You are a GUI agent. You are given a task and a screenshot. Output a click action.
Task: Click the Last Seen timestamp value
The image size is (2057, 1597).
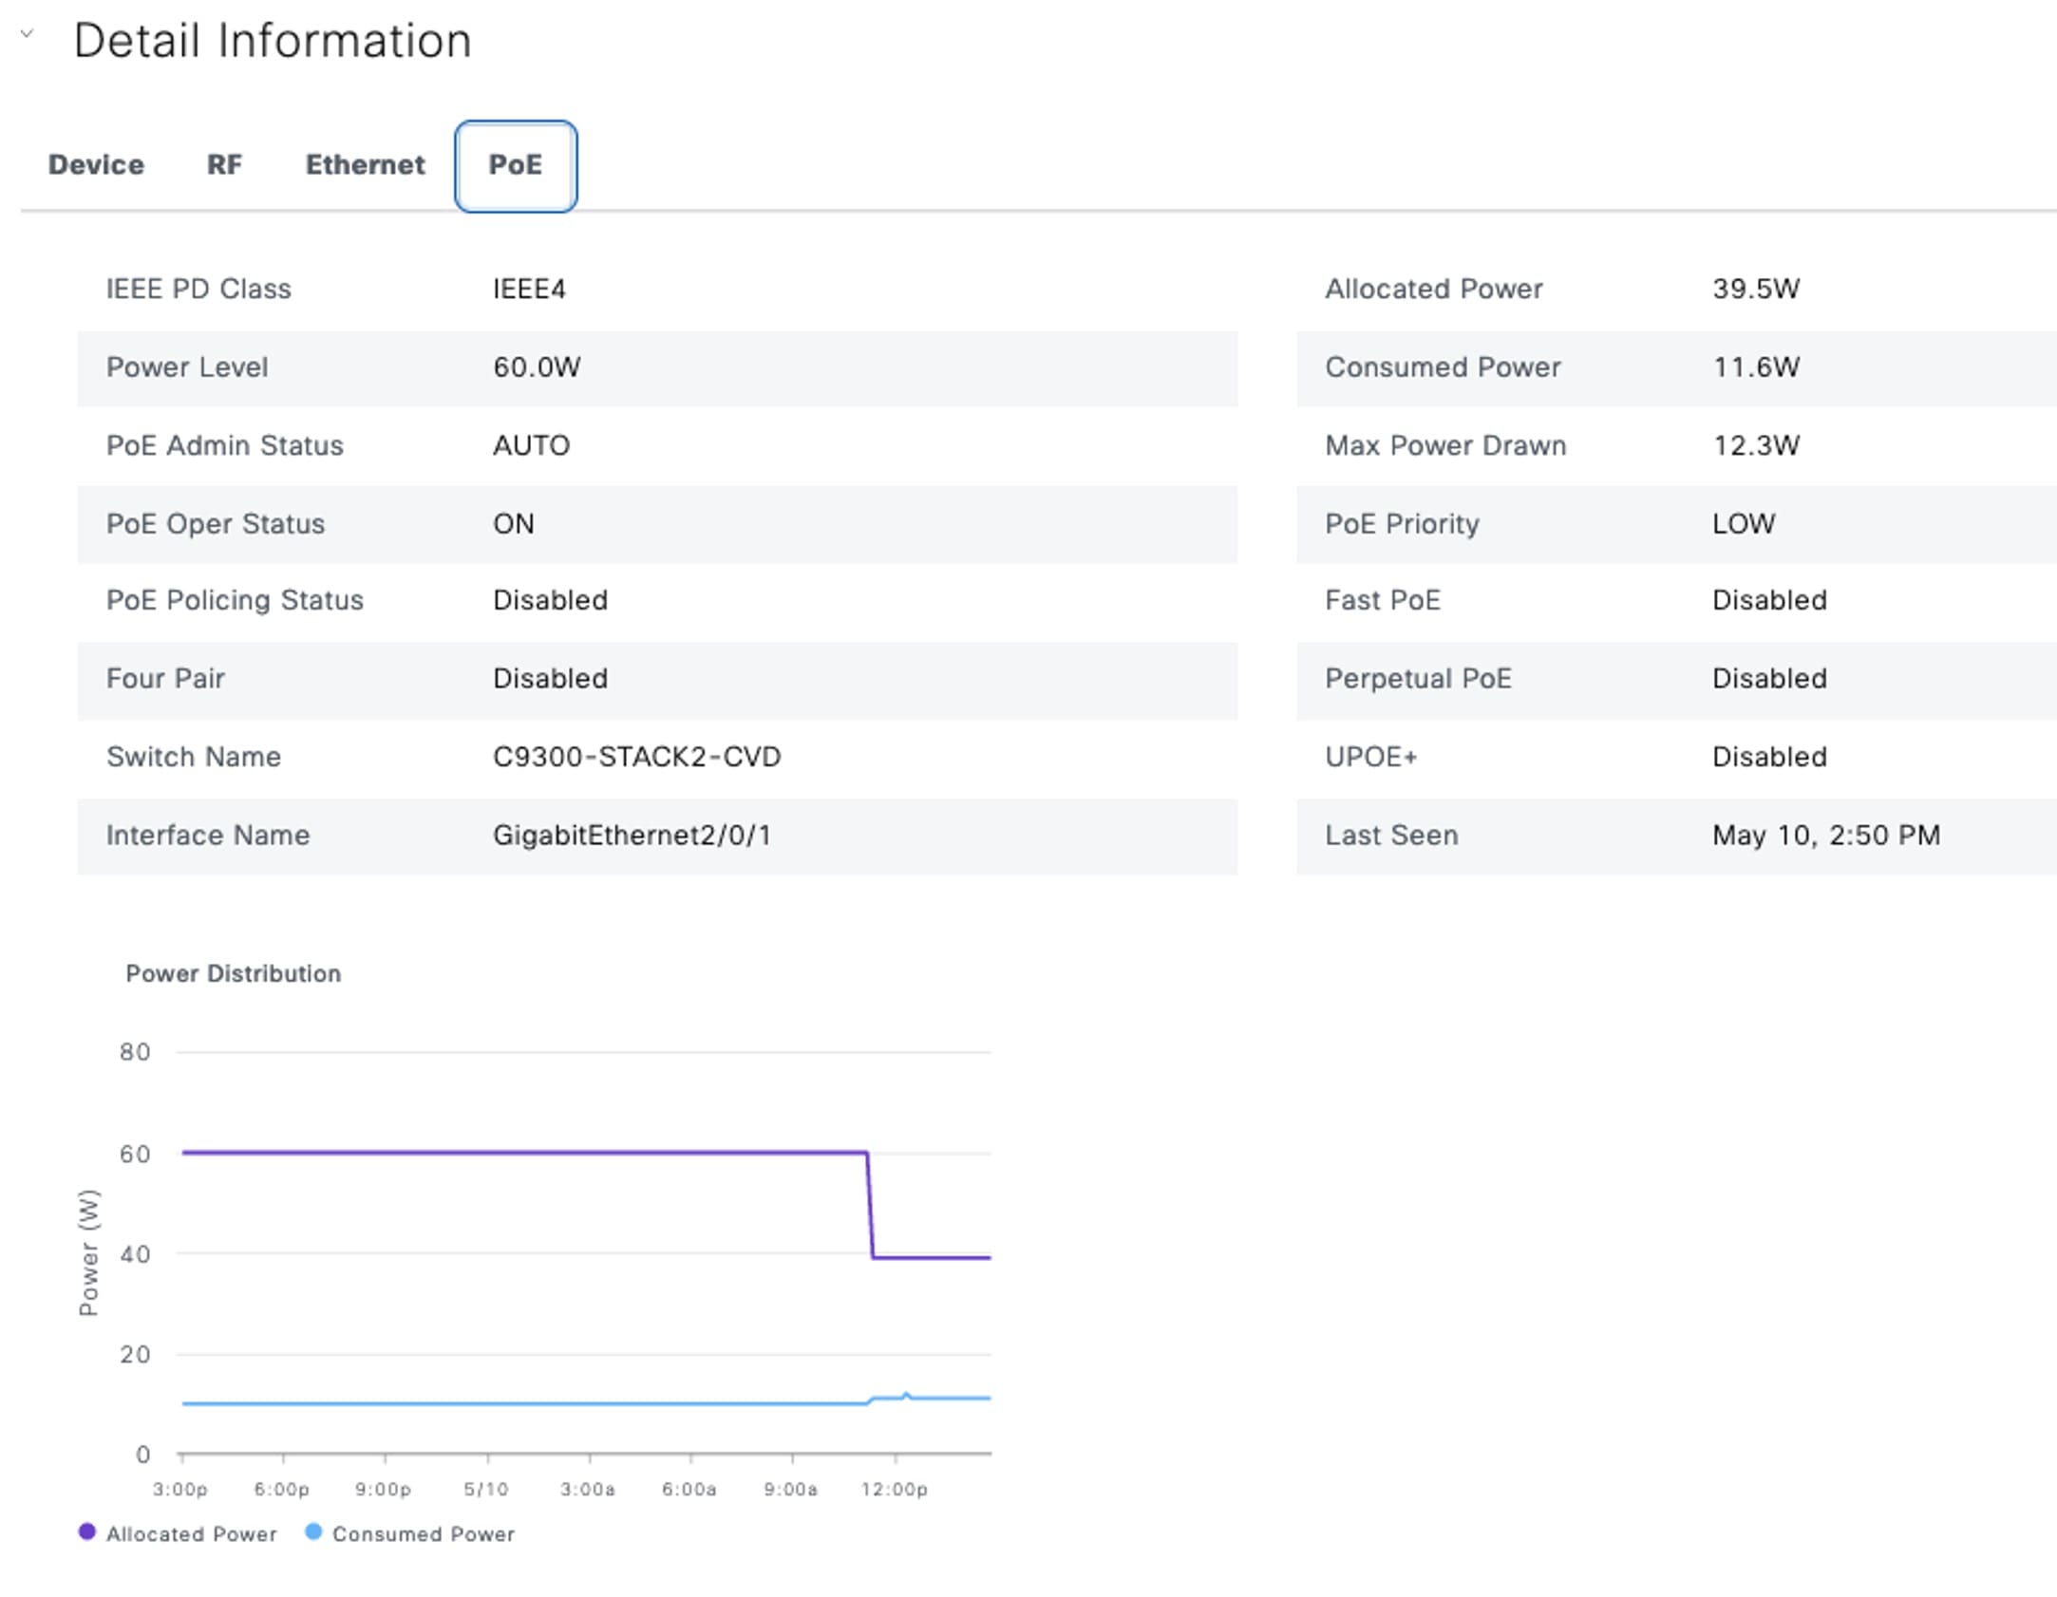click(x=1825, y=835)
